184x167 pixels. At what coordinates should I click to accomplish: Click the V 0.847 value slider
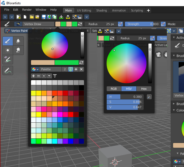click(125, 107)
